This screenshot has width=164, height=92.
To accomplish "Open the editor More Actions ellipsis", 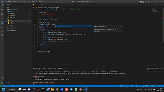I will click(162, 5).
